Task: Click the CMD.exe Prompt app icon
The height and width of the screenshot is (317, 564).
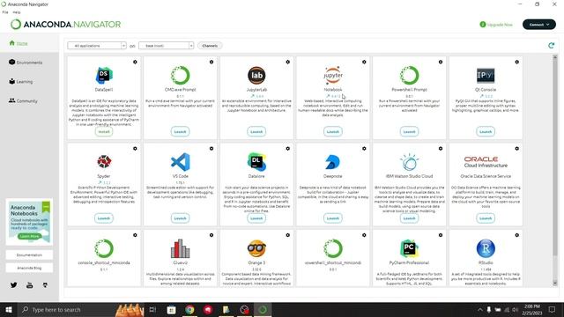Action: (180, 76)
